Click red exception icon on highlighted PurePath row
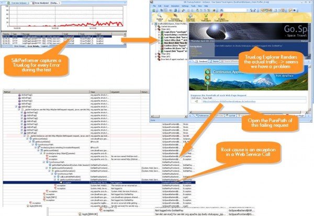 point(61,183)
